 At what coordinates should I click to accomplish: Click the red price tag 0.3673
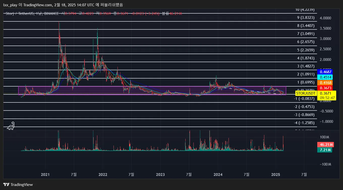[326, 88]
